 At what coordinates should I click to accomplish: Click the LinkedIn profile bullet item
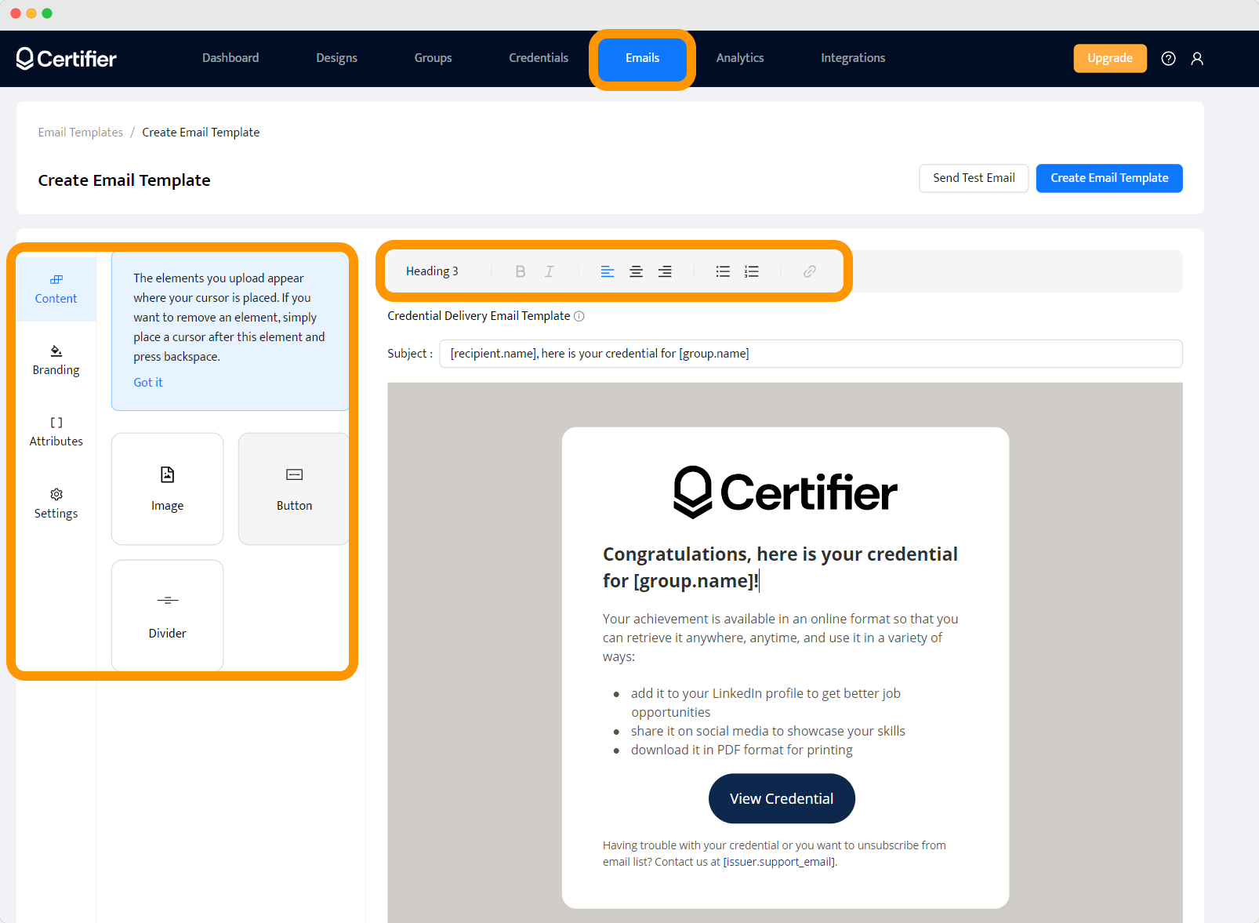(x=766, y=703)
